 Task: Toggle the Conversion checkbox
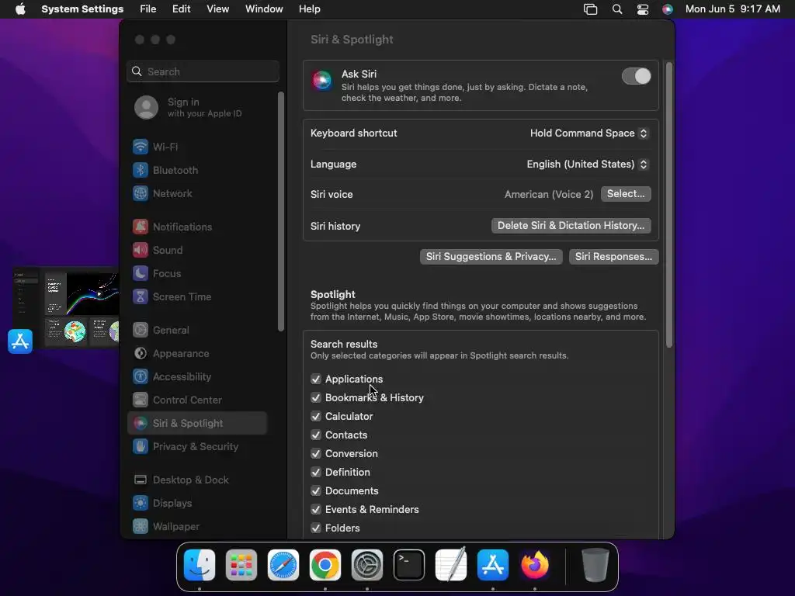316,453
